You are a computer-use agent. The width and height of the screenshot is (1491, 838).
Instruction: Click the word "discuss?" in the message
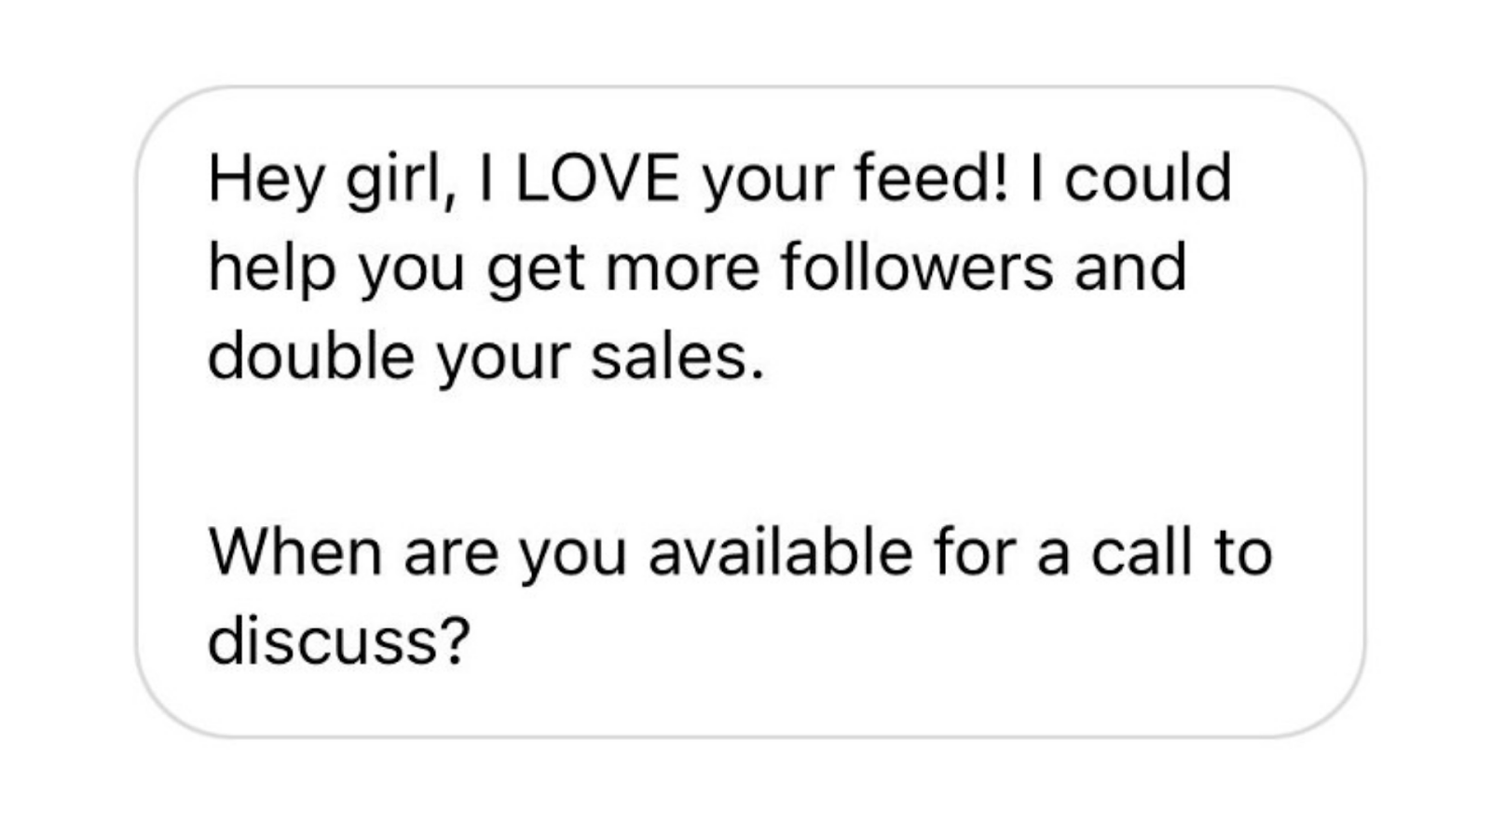point(338,641)
